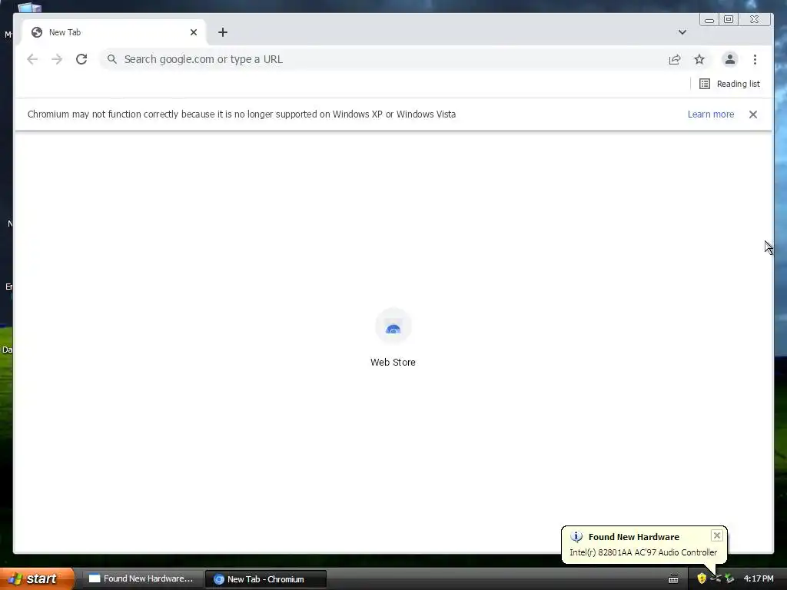Open the profile avatar menu
787x590 pixels.
pyautogui.click(x=730, y=59)
